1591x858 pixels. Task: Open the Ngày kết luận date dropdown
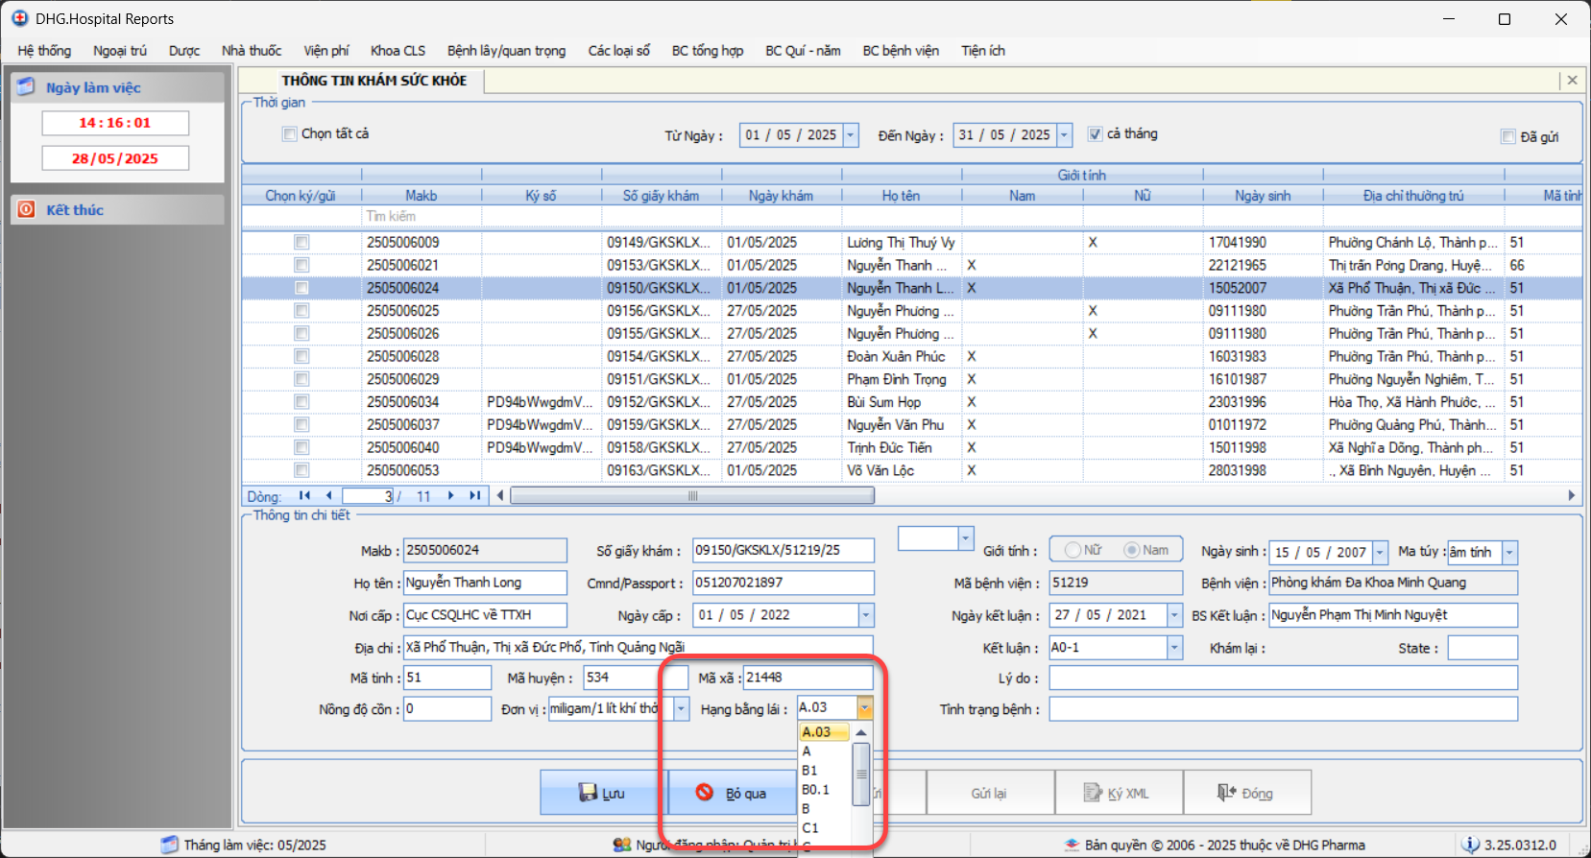(x=1174, y=615)
